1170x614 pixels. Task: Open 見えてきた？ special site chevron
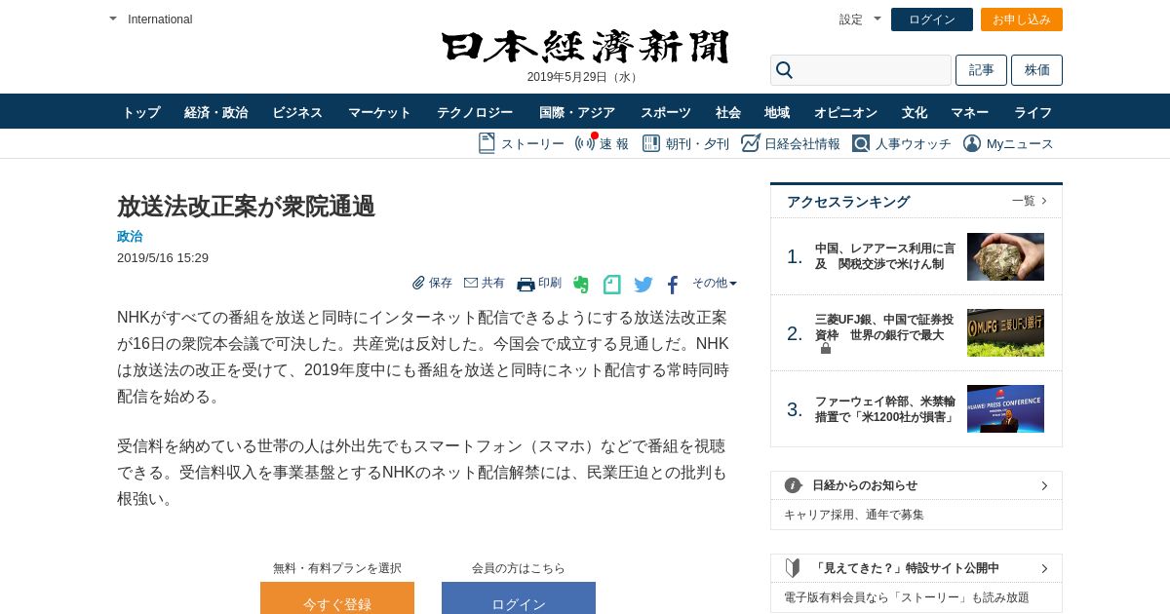[x=1044, y=568]
